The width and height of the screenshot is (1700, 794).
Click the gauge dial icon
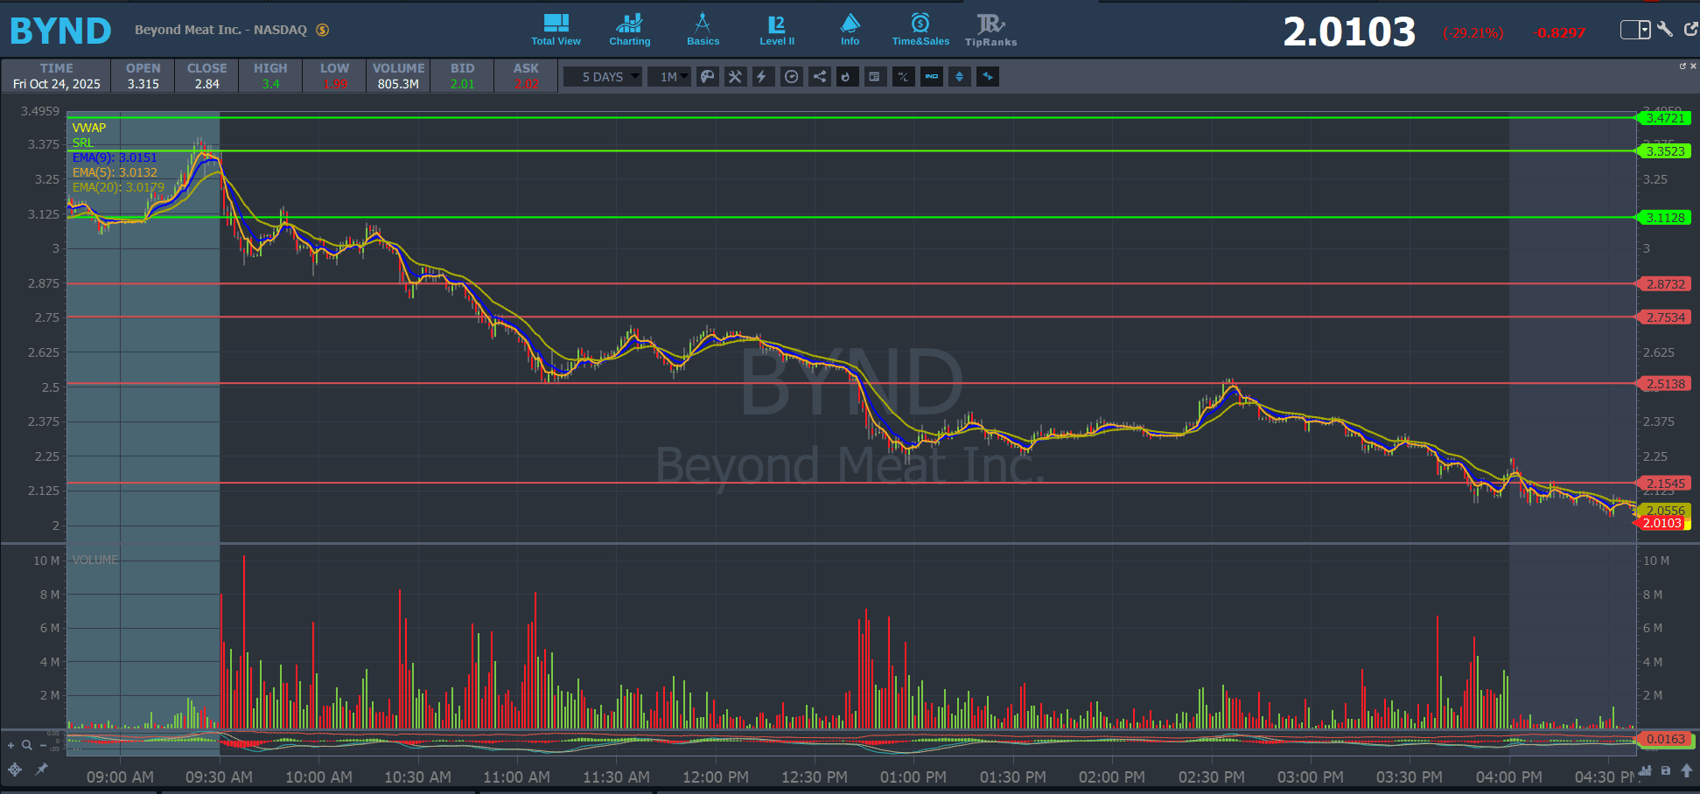coord(792,77)
